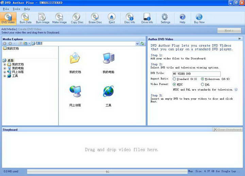Select 网上邻居 in the folder tree
The height and width of the screenshot is (176, 245).
pos(18,72)
